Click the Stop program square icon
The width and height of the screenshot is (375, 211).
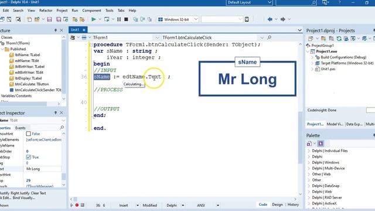[x=126, y=19]
